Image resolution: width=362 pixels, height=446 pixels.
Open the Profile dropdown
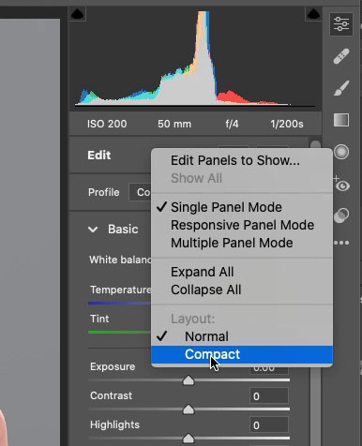140,192
